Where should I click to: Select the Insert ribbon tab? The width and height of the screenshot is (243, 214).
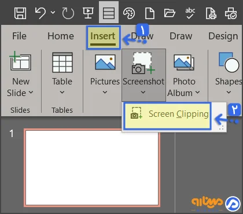103,38
